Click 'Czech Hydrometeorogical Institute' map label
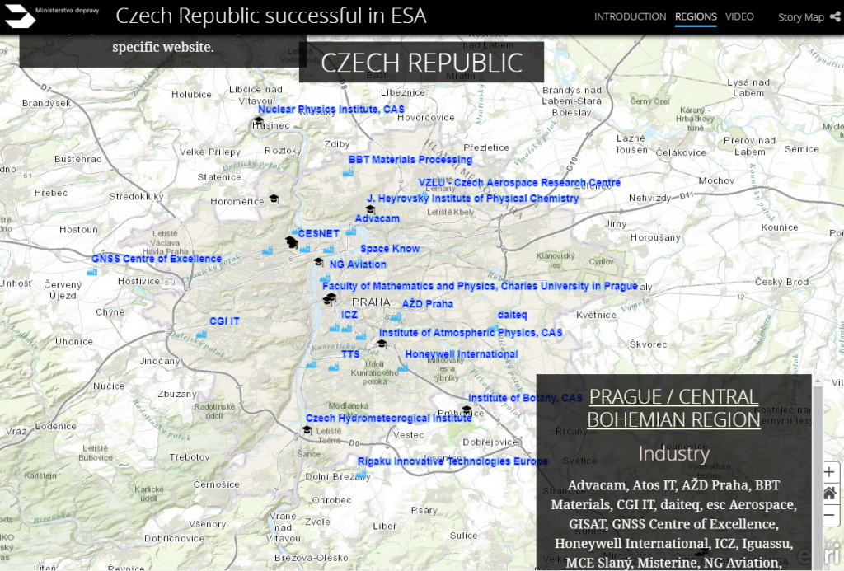Screen dimensions: 844x571 389,419
